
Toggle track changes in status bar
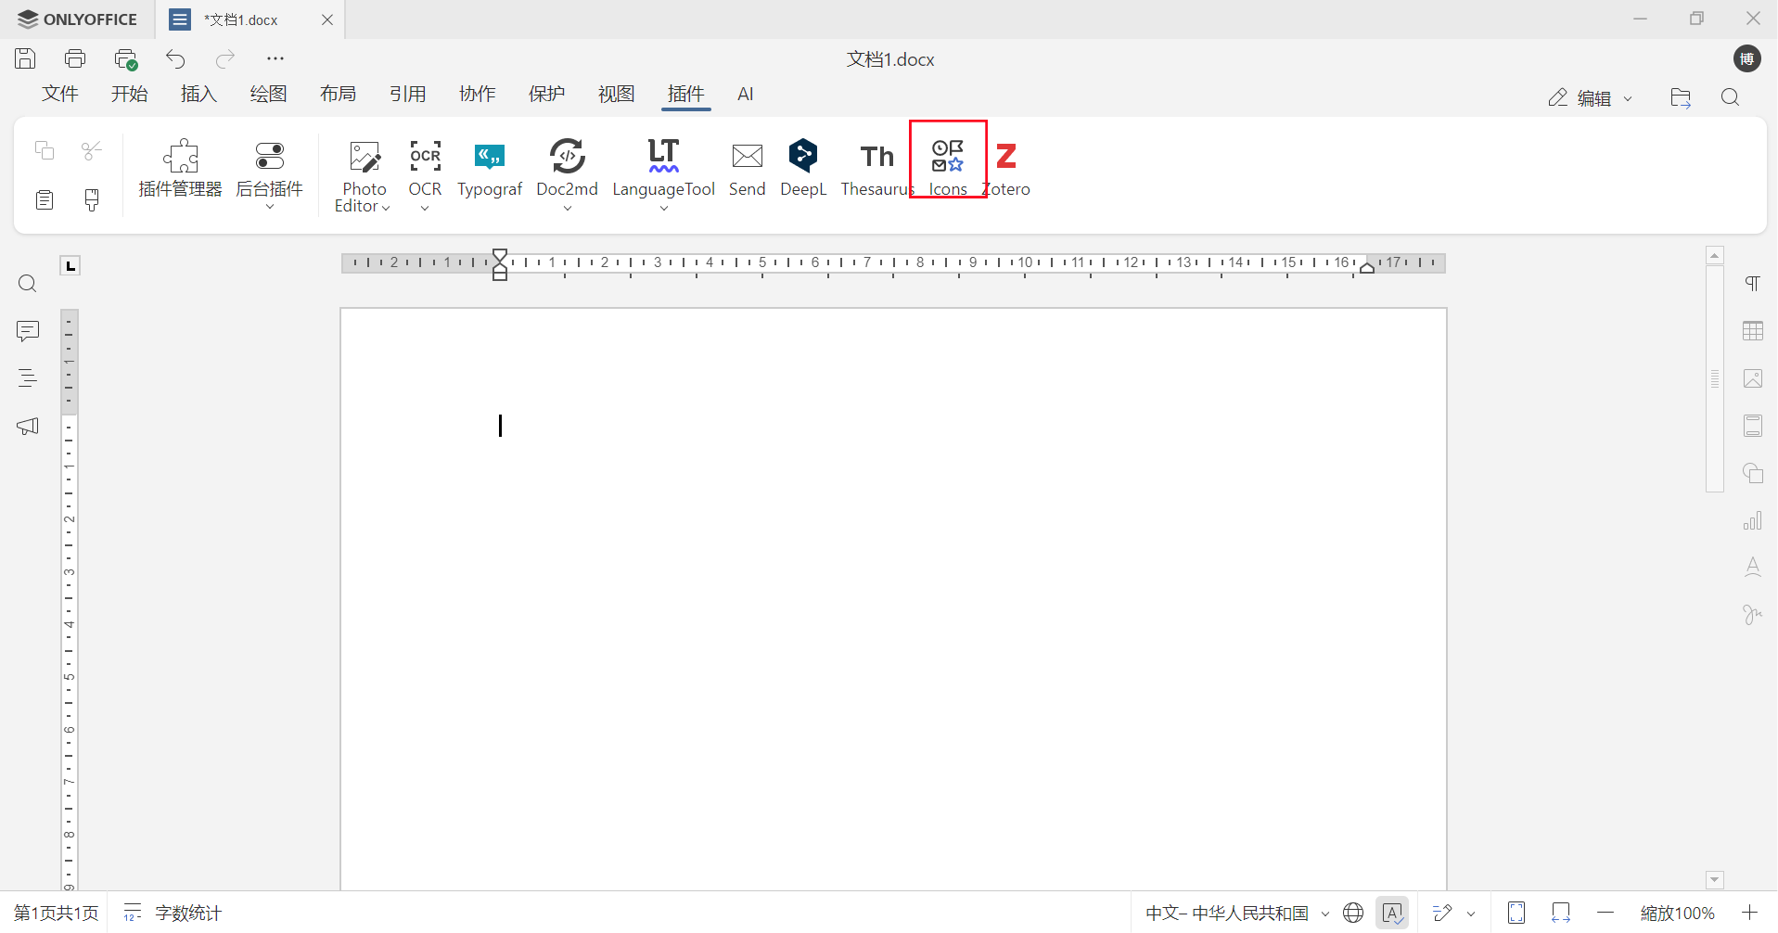click(1440, 913)
